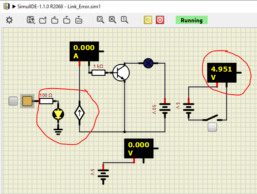Click the open circuit file icon
Screen dimensions: 257x194
(55, 20)
